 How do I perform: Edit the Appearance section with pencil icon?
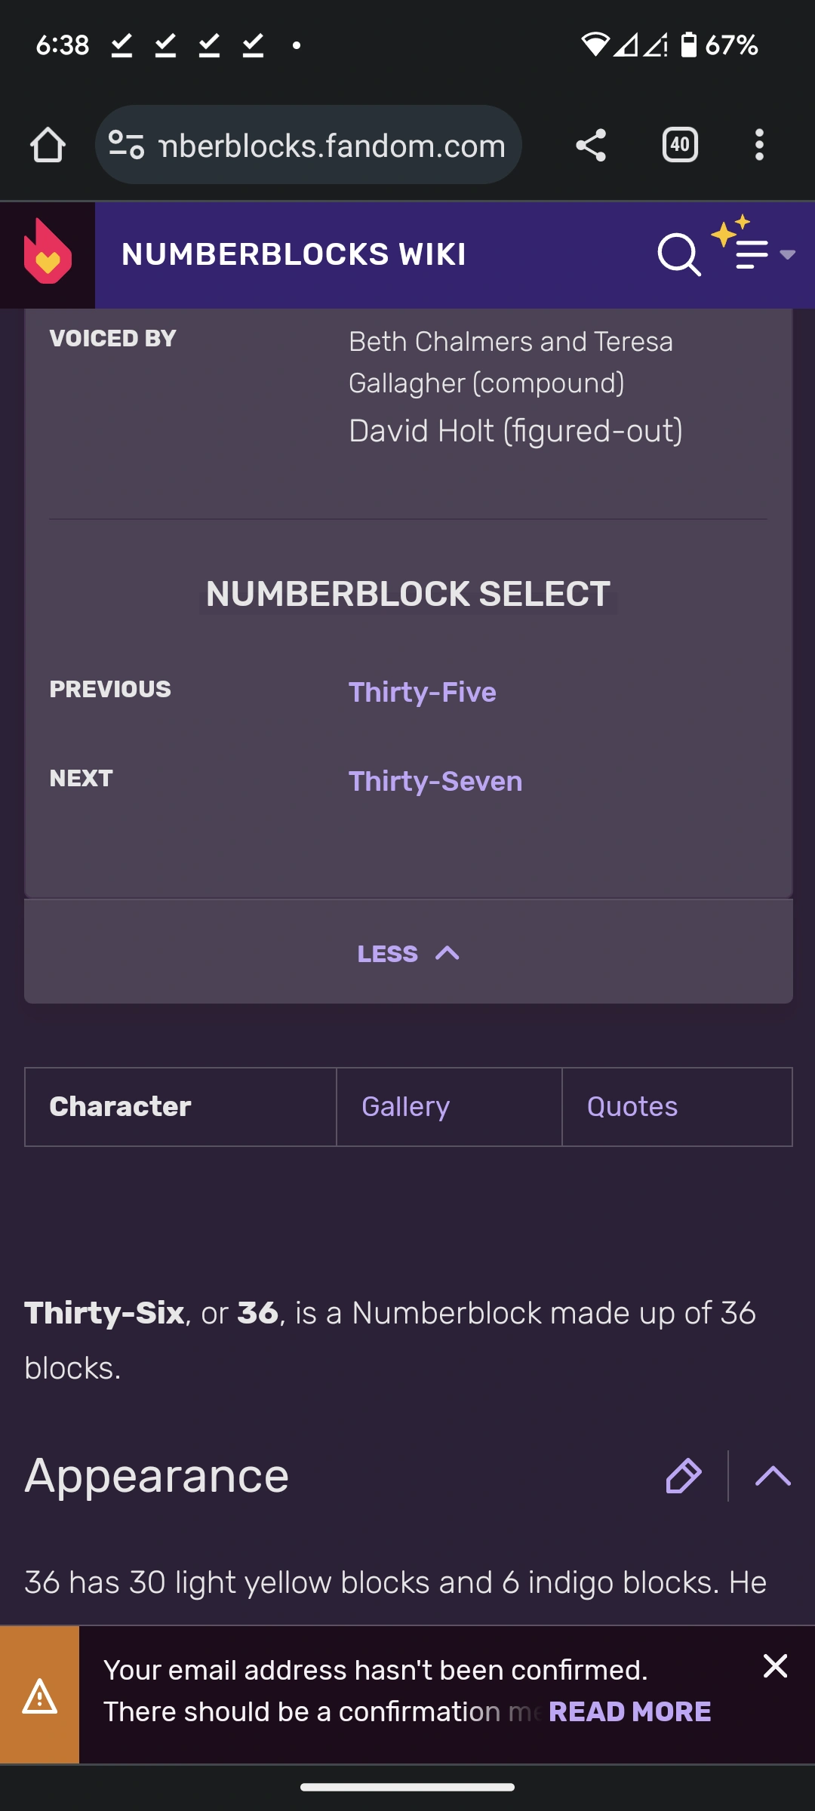684,1476
